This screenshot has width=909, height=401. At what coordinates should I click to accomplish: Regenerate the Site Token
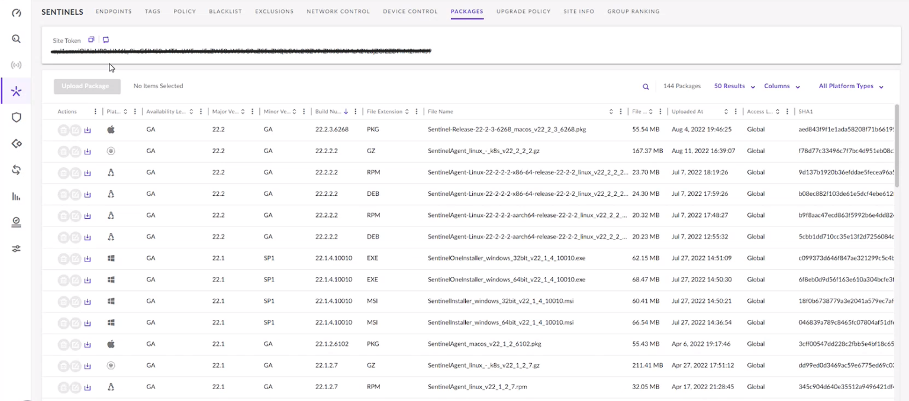coord(107,40)
